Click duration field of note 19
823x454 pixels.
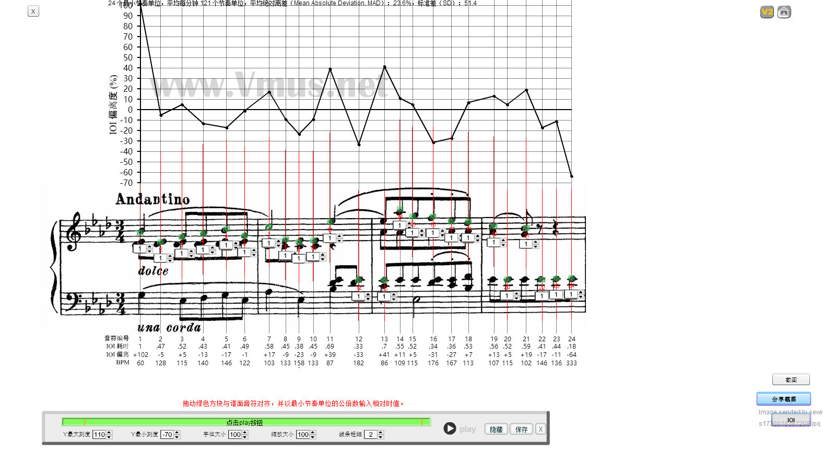coord(493,243)
